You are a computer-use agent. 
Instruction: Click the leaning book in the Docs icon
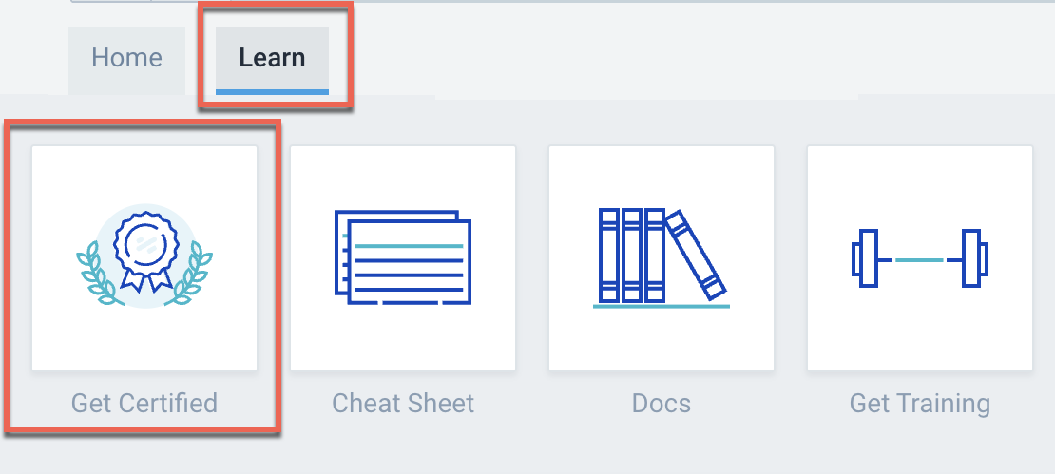point(696,254)
